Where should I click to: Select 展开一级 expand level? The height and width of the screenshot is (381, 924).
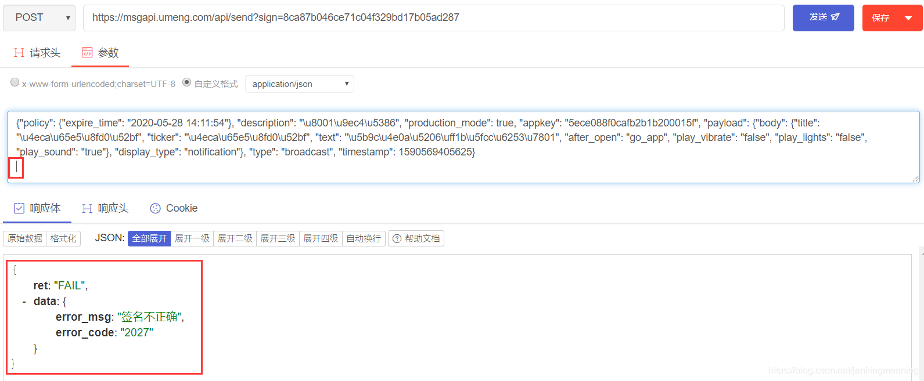pos(192,238)
